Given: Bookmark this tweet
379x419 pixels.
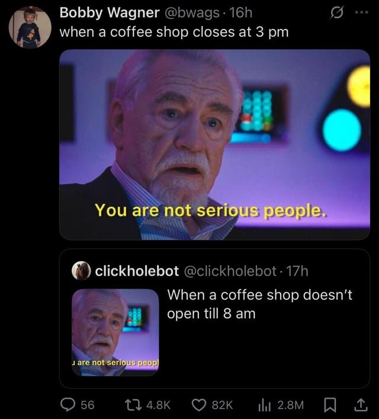Looking at the screenshot, I should [330, 405].
